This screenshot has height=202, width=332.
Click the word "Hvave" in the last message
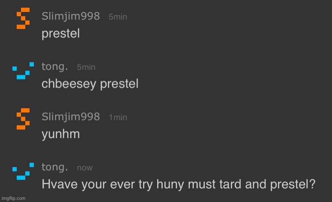tap(56, 184)
